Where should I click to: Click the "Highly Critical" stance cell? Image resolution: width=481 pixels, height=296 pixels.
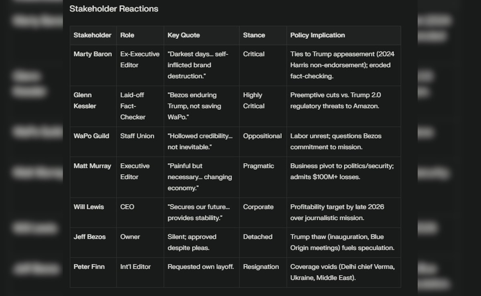coord(254,101)
